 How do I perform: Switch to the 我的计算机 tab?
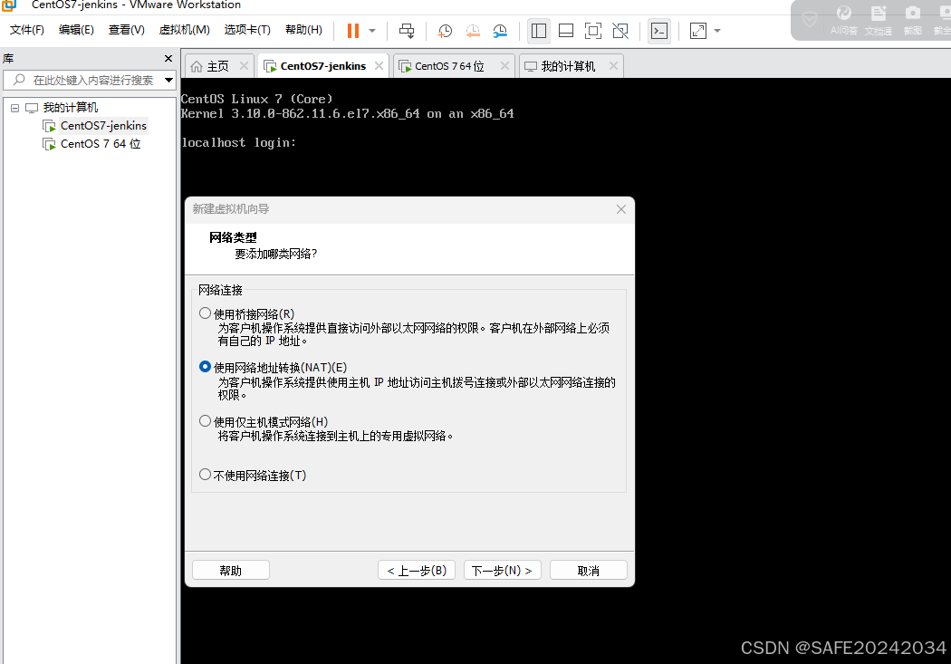coord(561,66)
